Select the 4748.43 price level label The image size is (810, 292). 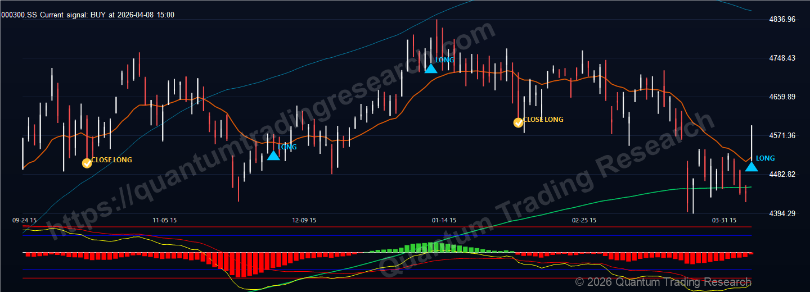pos(782,58)
